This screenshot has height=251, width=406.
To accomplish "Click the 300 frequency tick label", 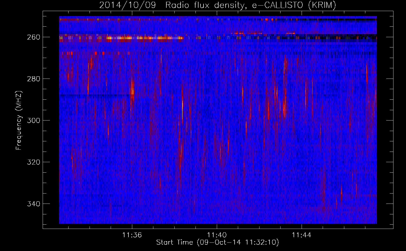I will coord(34,120).
